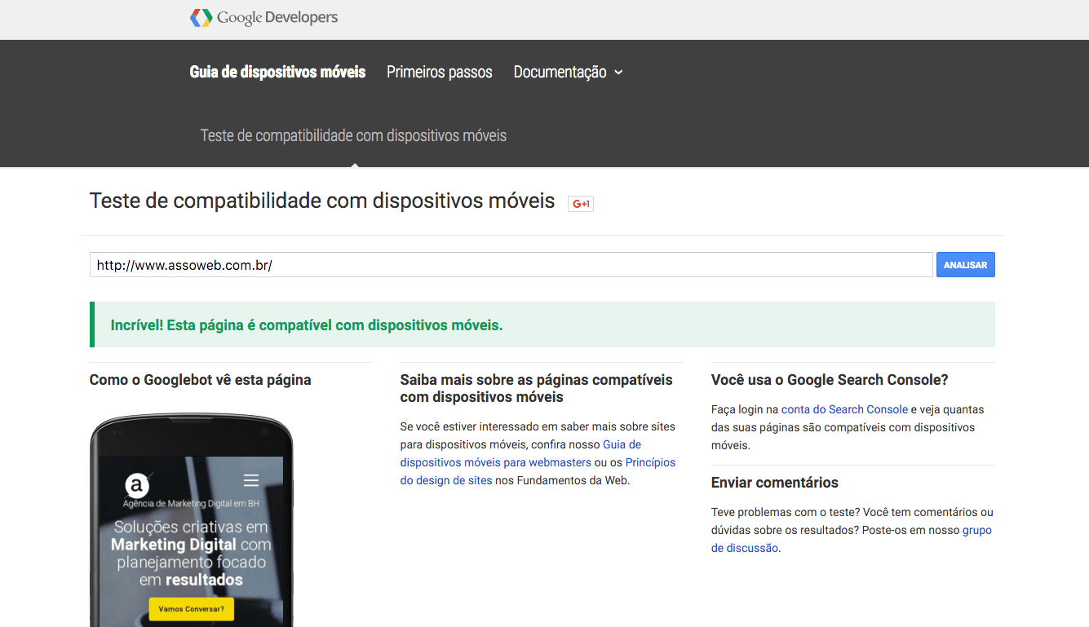
Task: Click page title 'Teste de compatibilidade com dispositivos móveis'
Action: (x=322, y=201)
